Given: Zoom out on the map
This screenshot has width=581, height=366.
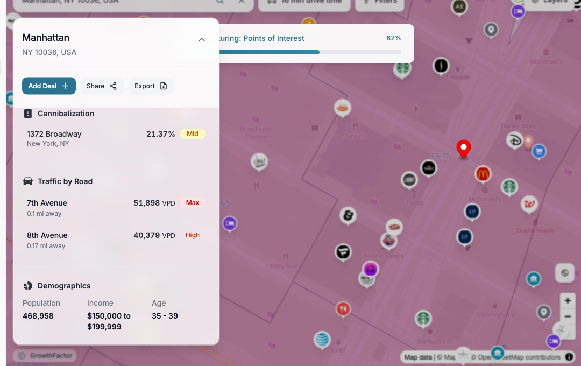Looking at the screenshot, I should click(x=567, y=316).
